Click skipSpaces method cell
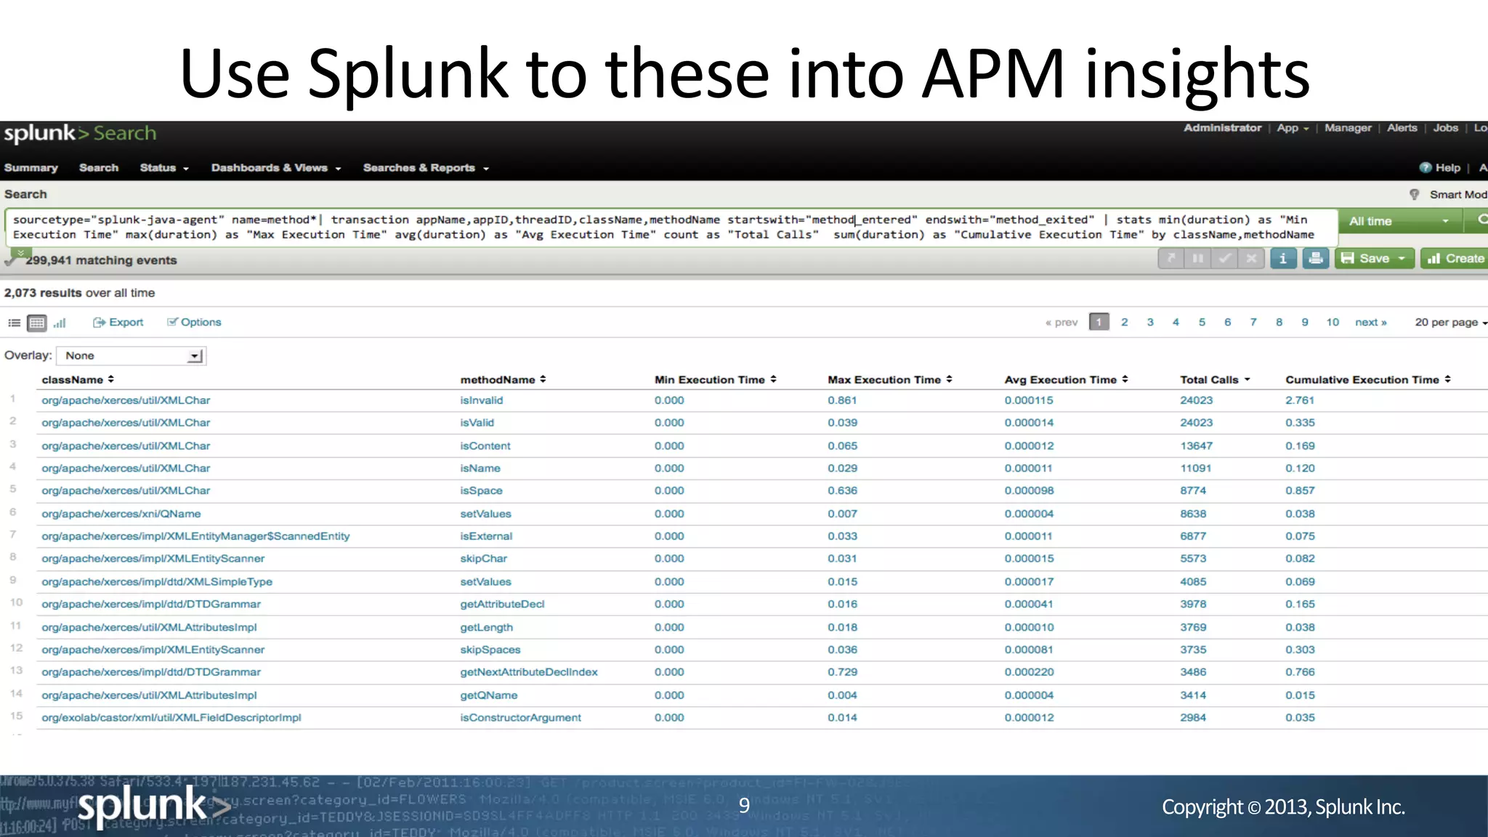 click(490, 650)
